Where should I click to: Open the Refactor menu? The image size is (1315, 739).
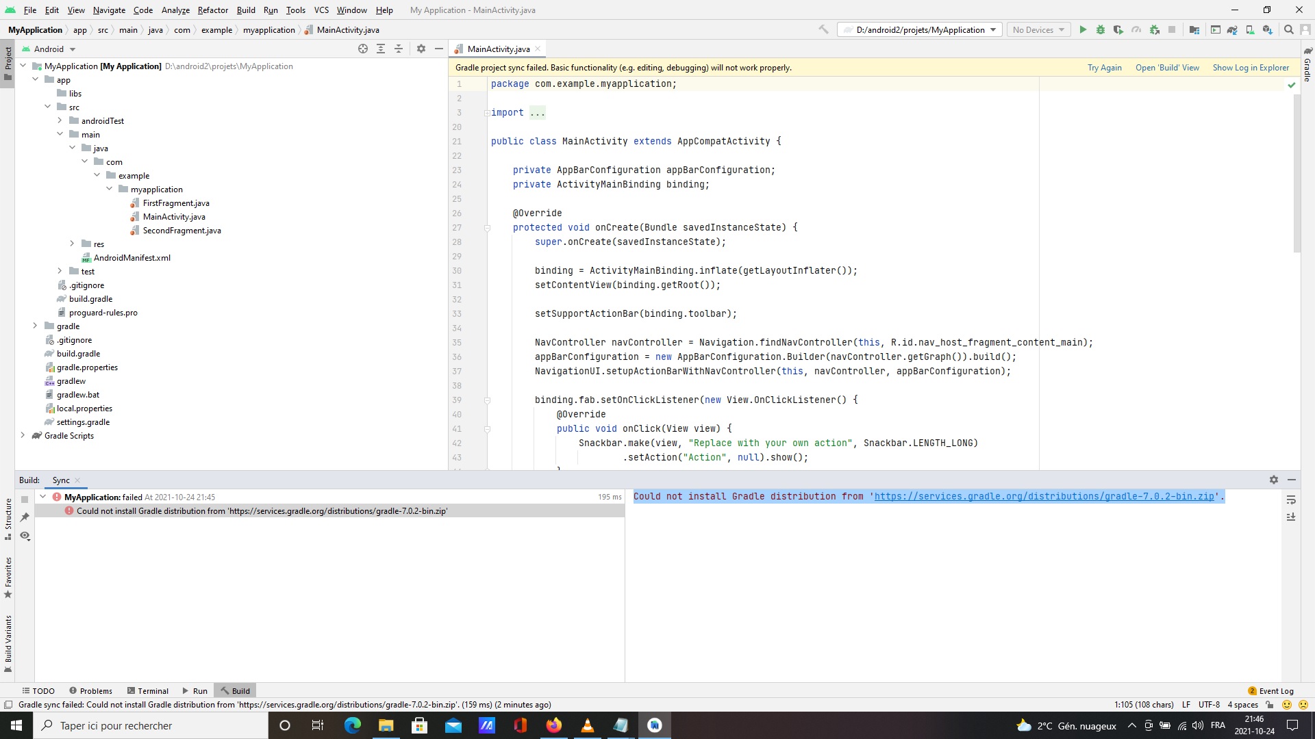pyautogui.click(x=212, y=10)
